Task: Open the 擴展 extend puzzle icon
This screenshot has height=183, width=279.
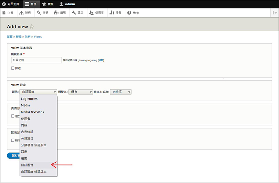Action: click(56, 12)
